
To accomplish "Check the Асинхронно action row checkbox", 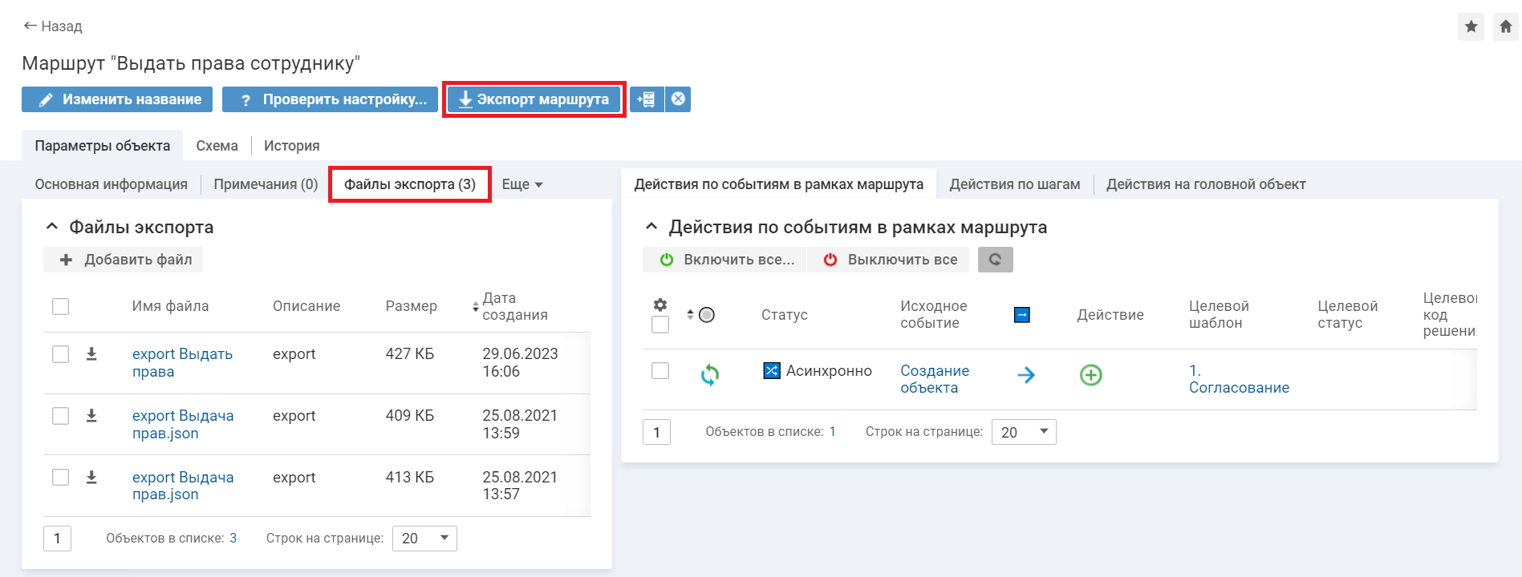I will (x=660, y=370).
